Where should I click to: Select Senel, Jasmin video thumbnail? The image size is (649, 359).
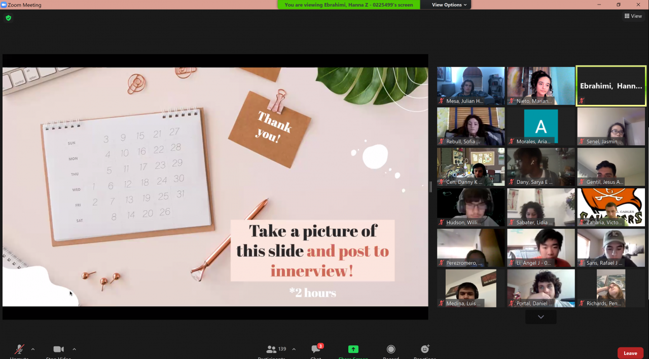611,127
